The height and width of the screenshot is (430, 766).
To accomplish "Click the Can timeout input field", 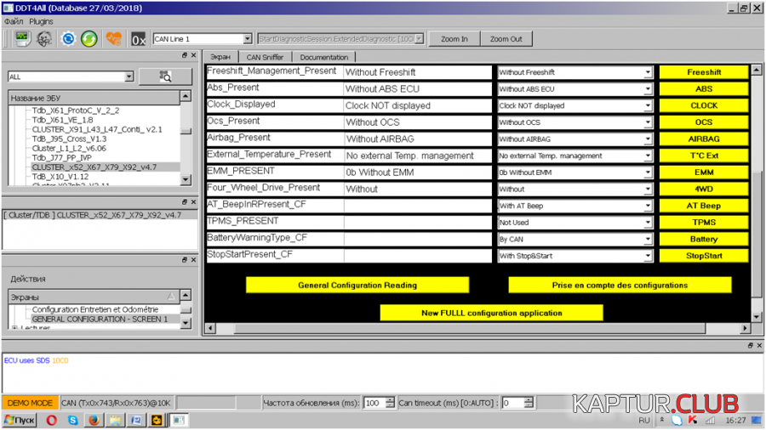I will pos(513,403).
